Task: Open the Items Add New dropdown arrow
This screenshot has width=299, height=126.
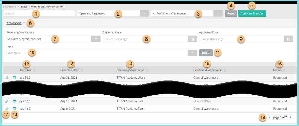Action: [192, 53]
